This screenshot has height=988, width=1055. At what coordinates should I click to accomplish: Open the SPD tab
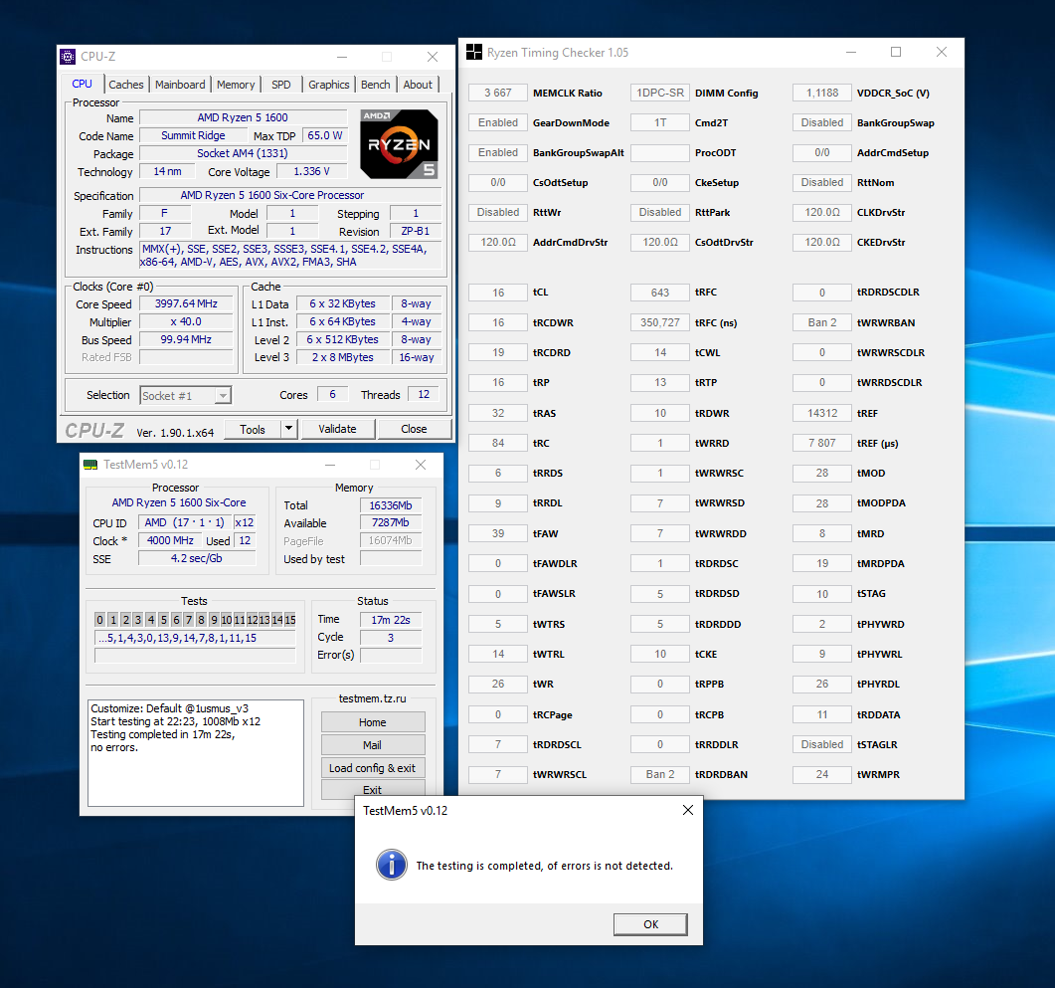(281, 85)
